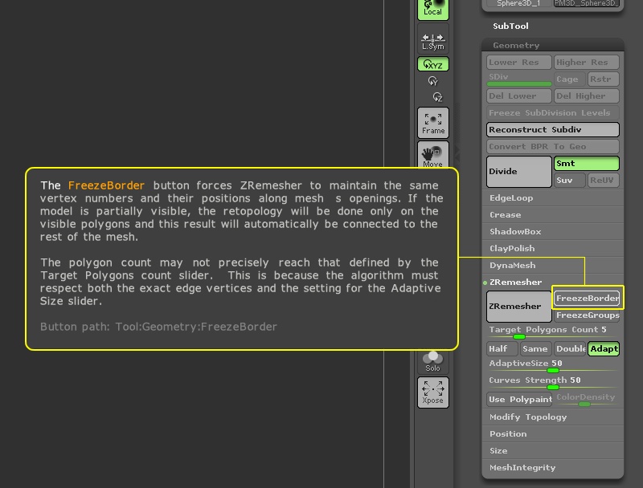
Task: Adjust the AdaptiveSize slider
Action: coord(553,365)
